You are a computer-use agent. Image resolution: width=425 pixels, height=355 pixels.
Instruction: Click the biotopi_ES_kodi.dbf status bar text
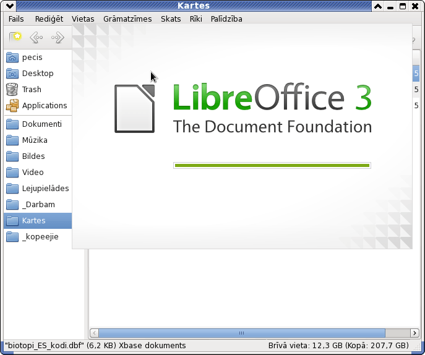95,346
